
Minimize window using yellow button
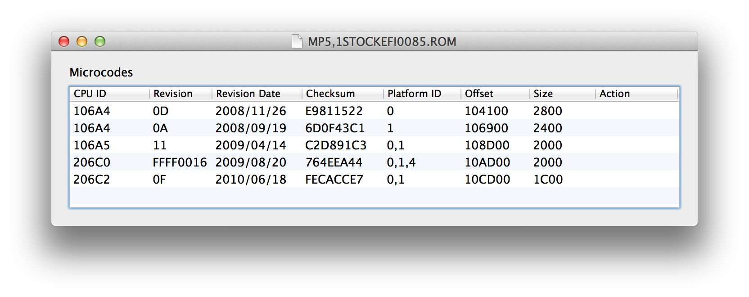pyautogui.click(x=82, y=41)
